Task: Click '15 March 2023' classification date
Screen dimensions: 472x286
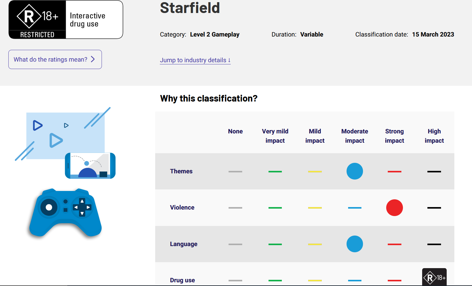Action: click(433, 34)
